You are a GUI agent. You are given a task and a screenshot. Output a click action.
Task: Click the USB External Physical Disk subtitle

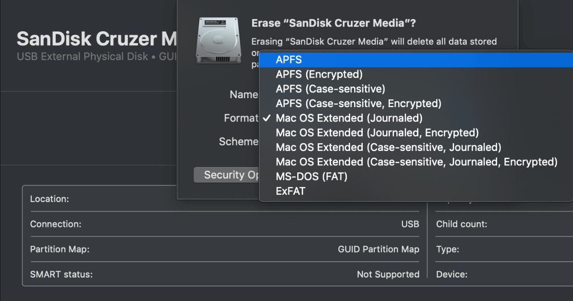[x=82, y=57]
